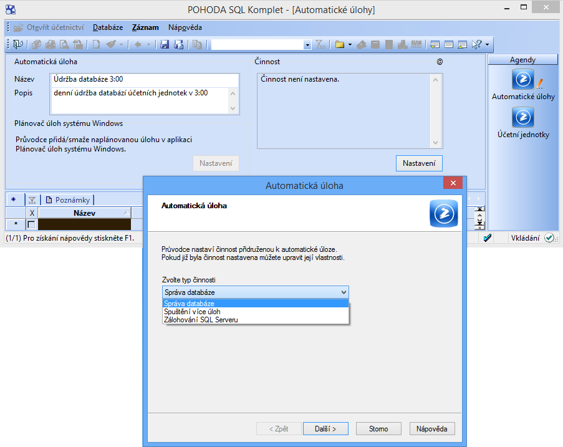Click the asterisk tab icon above the table

pyautogui.click(x=14, y=199)
